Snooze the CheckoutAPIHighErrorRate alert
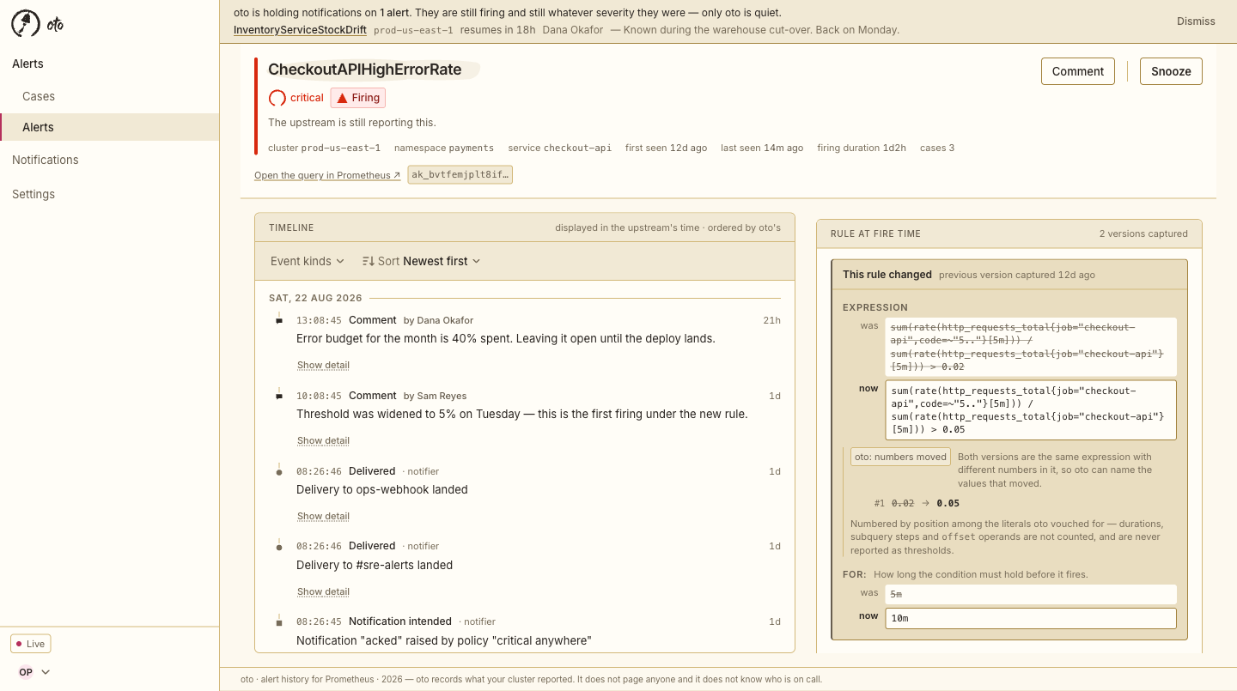1237x691 pixels. pos(1171,71)
